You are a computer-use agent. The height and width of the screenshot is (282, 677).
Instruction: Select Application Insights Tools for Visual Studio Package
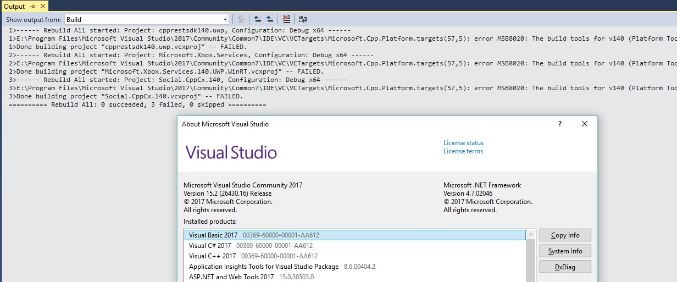pyautogui.click(x=355, y=267)
